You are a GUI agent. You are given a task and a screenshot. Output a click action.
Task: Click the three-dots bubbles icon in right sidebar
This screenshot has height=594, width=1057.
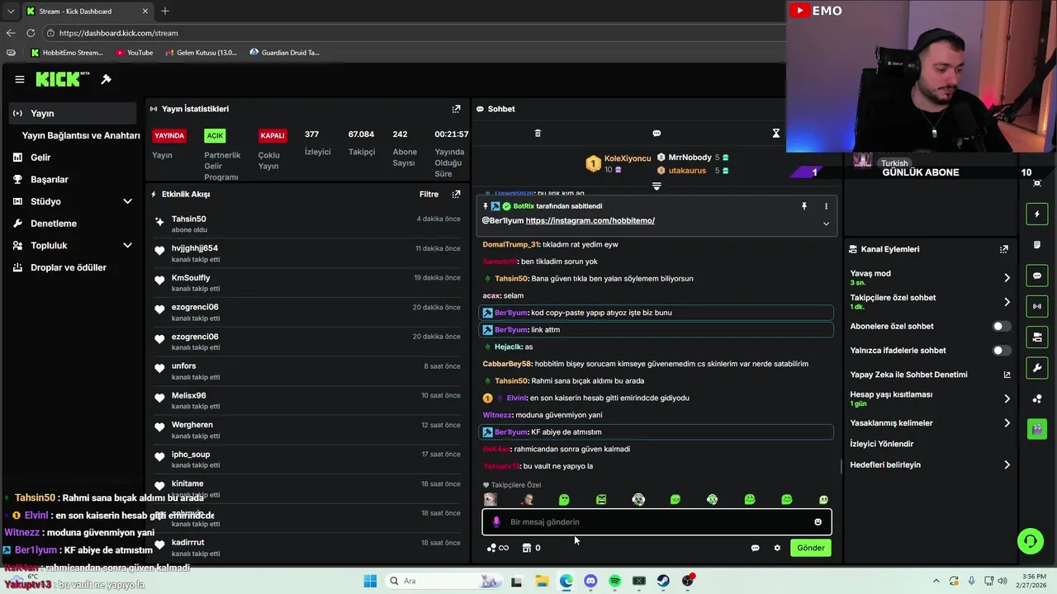1037,398
